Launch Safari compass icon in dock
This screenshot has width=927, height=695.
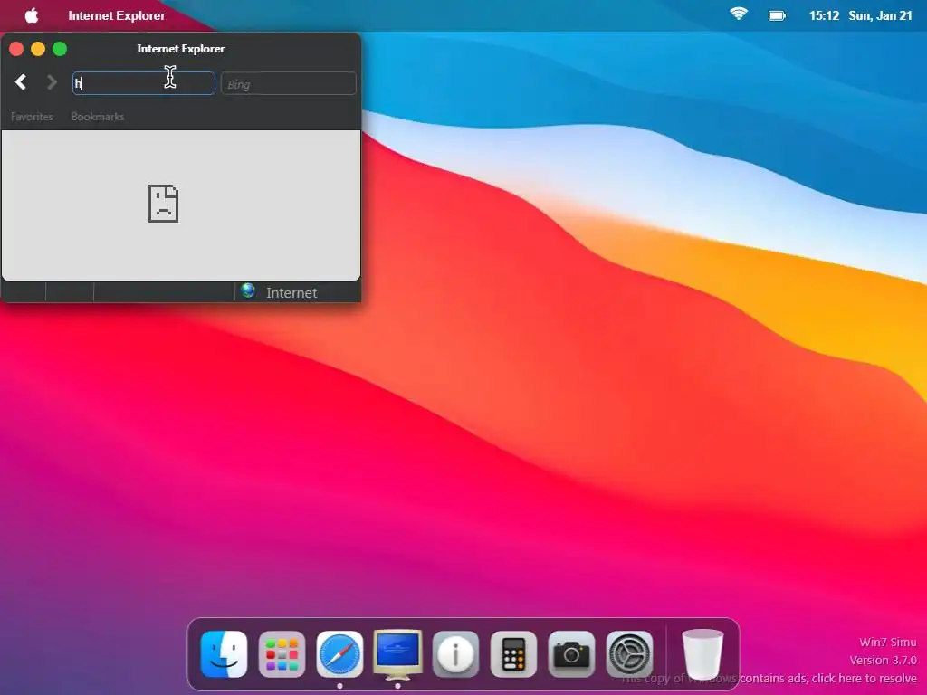click(x=340, y=653)
